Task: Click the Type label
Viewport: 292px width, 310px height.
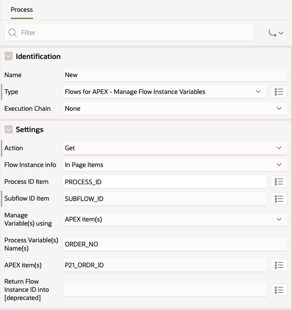Action: coord(11,92)
